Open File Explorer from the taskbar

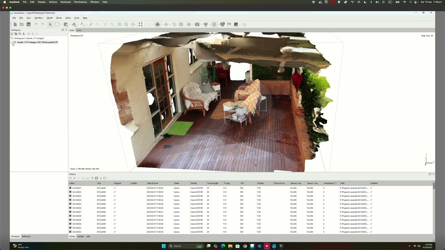[x=230, y=246]
